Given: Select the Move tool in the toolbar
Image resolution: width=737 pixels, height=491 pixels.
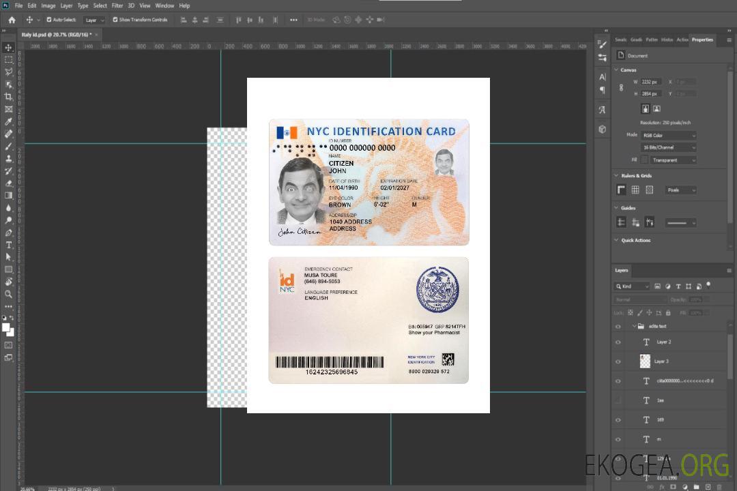Looking at the screenshot, I should click(8, 48).
